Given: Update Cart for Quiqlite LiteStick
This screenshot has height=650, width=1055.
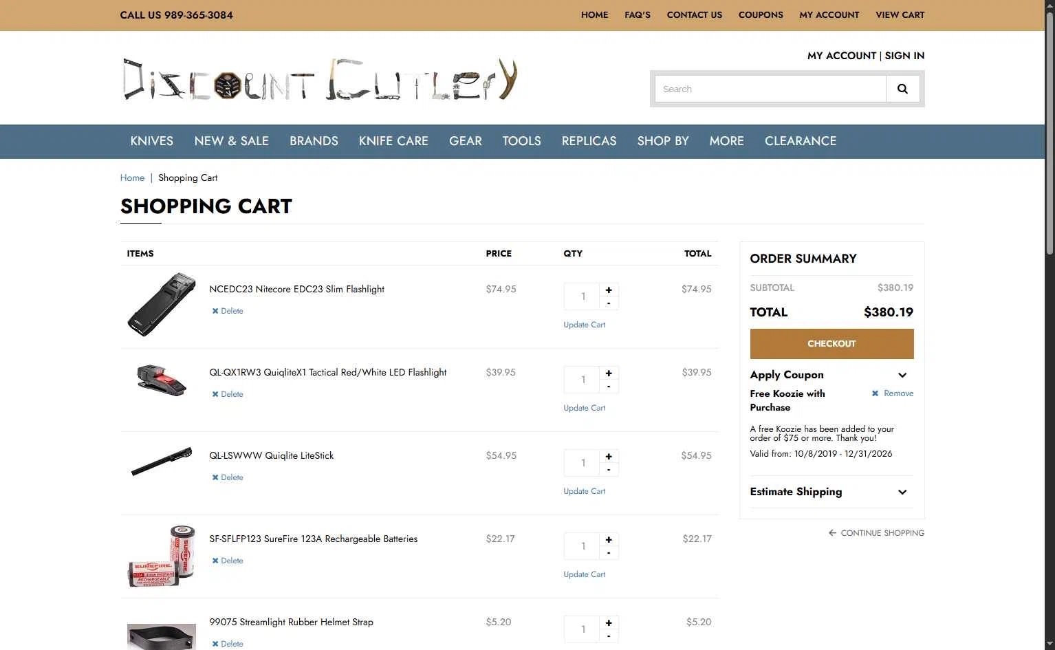Looking at the screenshot, I should pyautogui.click(x=585, y=491).
